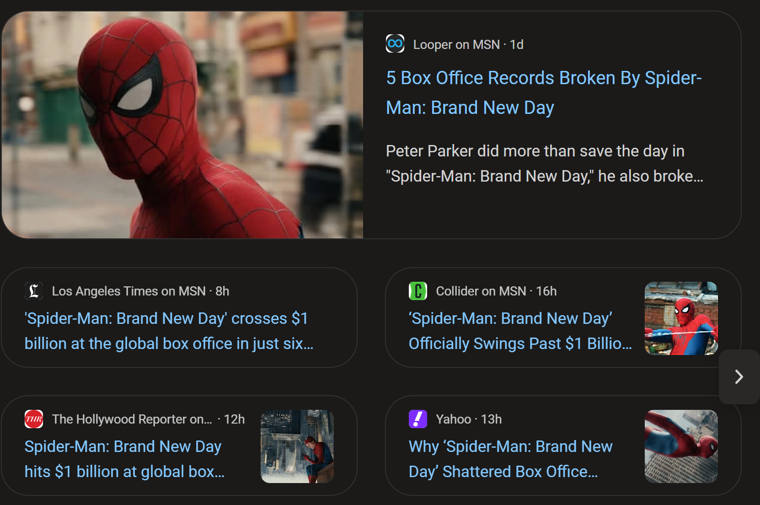This screenshot has width=760, height=505.
Task: Click the purple Yahoo exclamation icon
Action: click(418, 419)
